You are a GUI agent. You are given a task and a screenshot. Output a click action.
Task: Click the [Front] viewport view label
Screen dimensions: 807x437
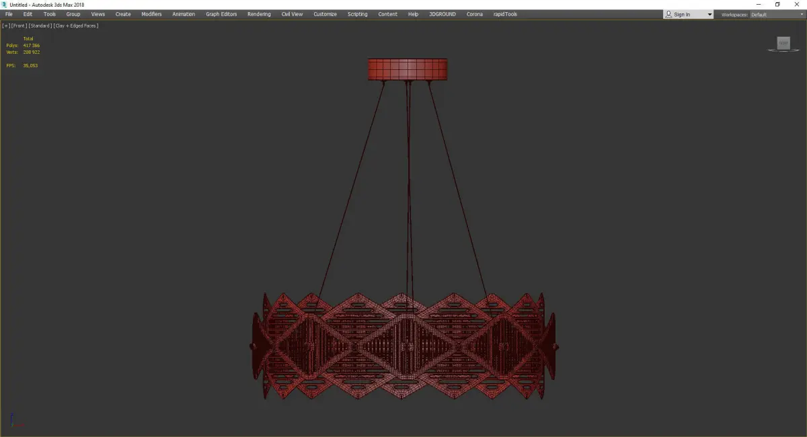pos(19,26)
